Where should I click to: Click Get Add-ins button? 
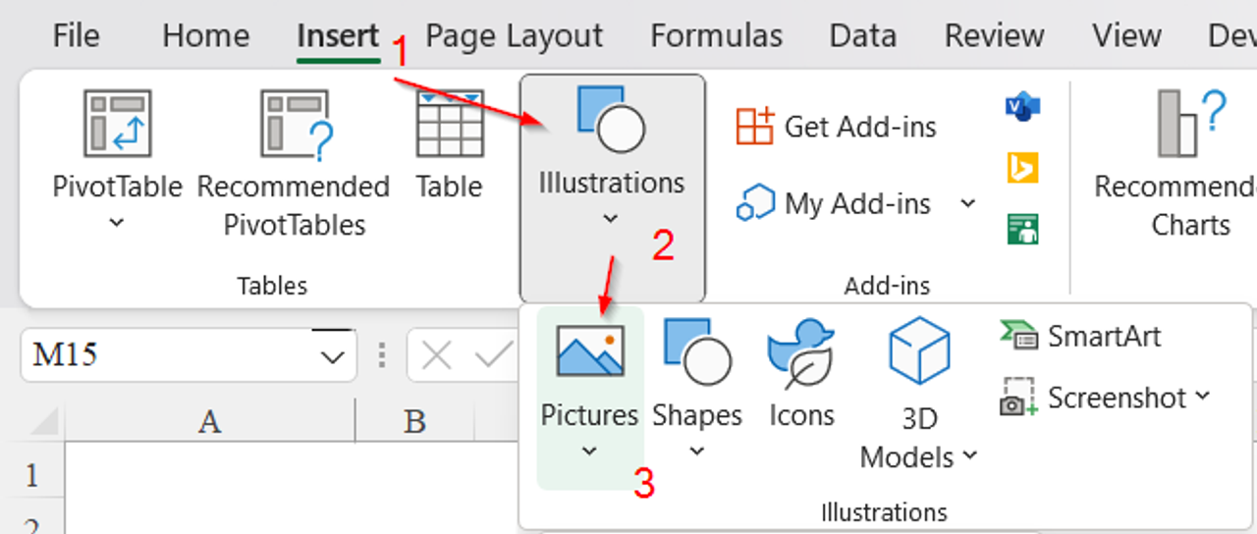pos(837,127)
